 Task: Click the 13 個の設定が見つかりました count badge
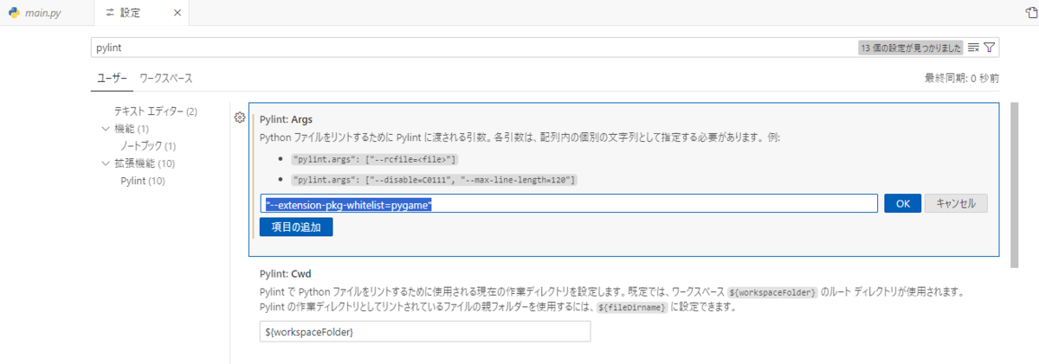[x=911, y=48]
